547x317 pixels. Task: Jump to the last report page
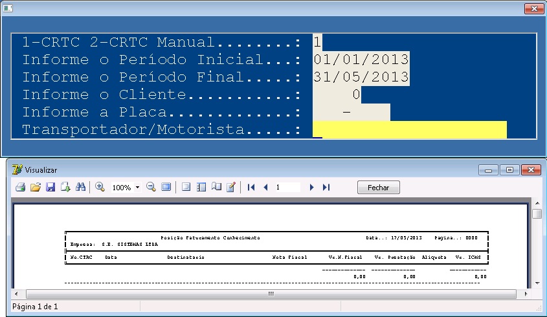coord(326,187)
